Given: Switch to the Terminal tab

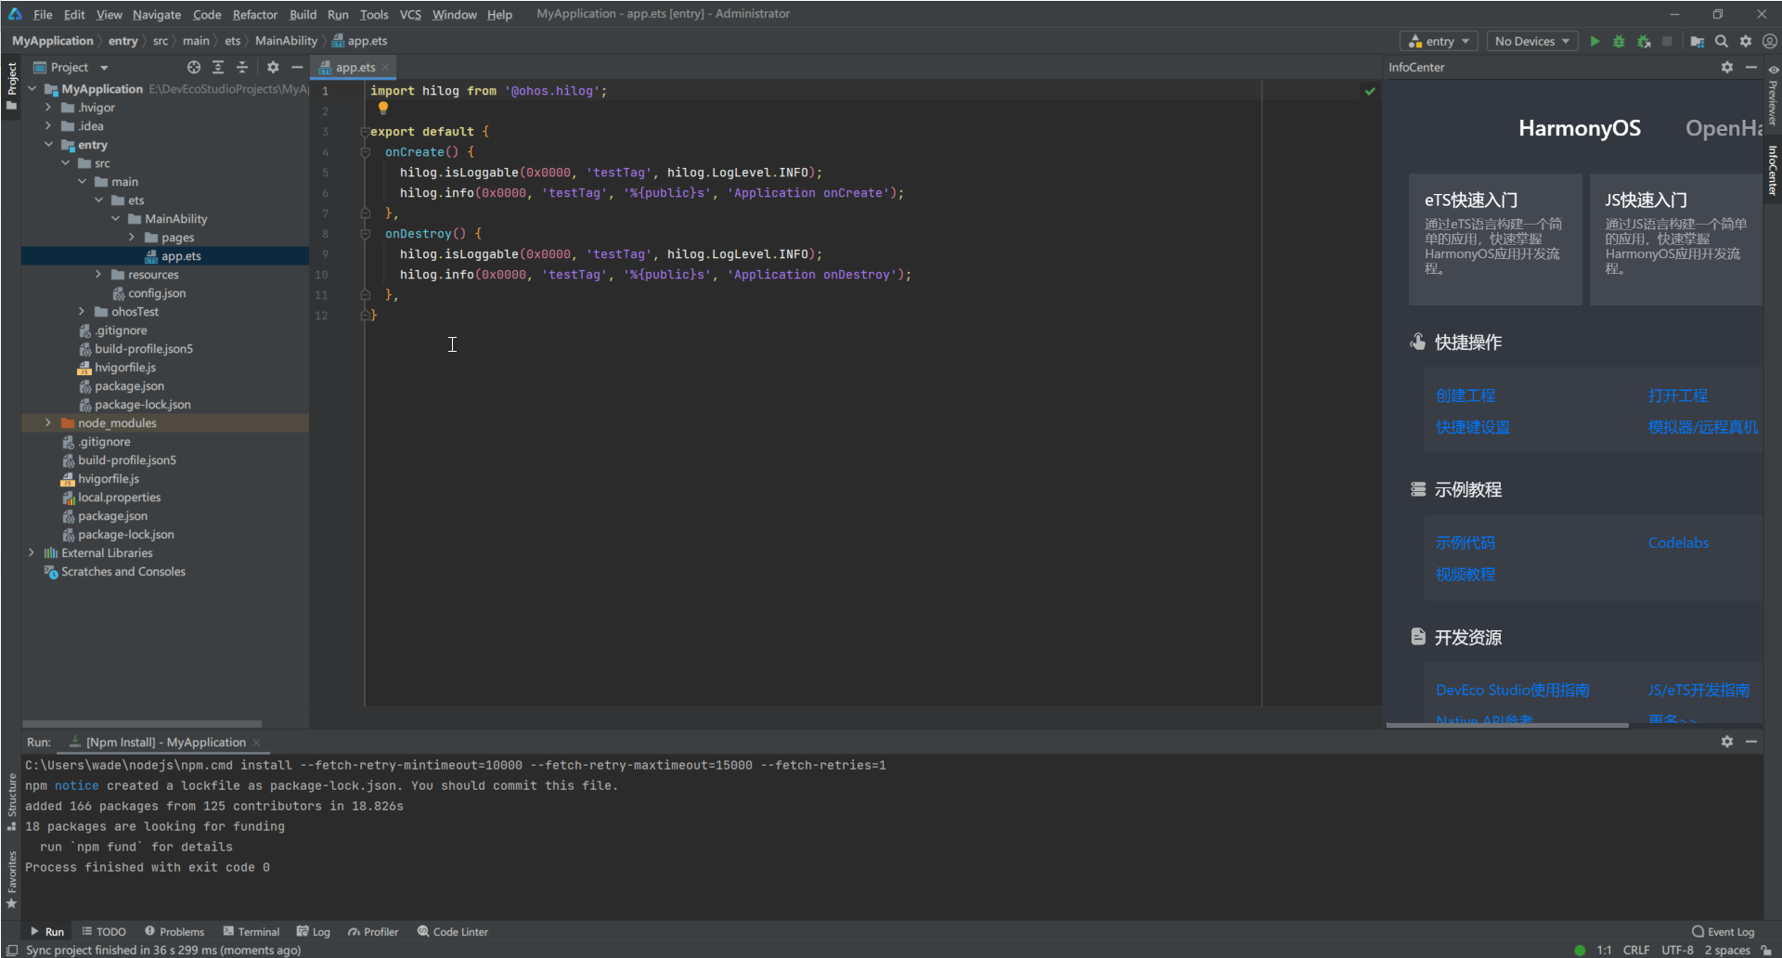Looking at the screenshot, I should coord(252,931).
